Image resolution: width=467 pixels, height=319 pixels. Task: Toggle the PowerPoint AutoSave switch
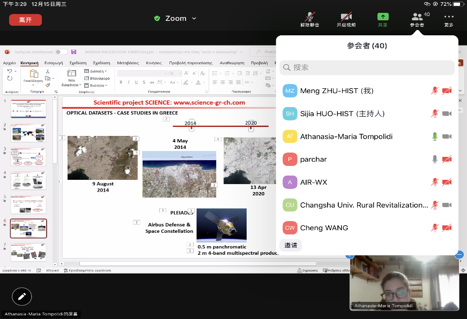[x=61, y=52]
